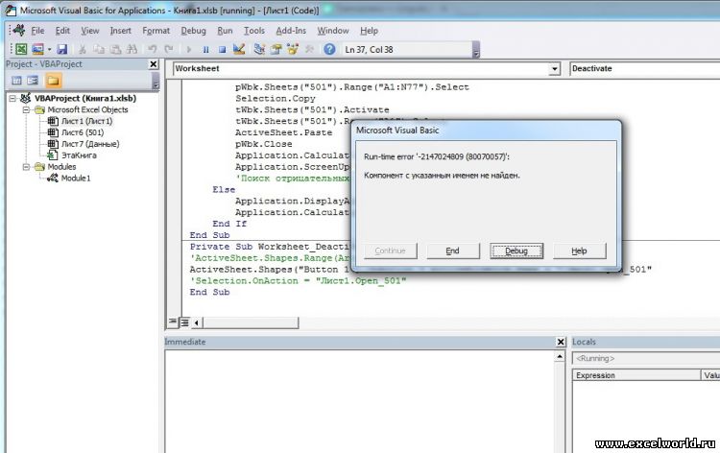Click the Break (pause) toolbar icon

205,49
